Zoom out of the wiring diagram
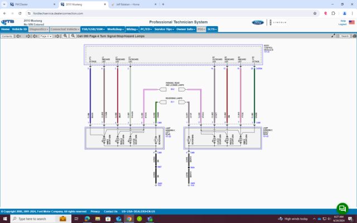Screen dimensions: 357x223 (x=73, y=36)
